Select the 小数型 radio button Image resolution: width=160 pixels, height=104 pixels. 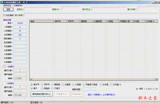point(73,85)
